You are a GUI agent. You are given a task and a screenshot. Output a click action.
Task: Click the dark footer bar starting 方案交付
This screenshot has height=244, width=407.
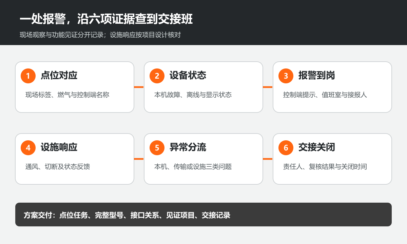[x=203, y=215]
